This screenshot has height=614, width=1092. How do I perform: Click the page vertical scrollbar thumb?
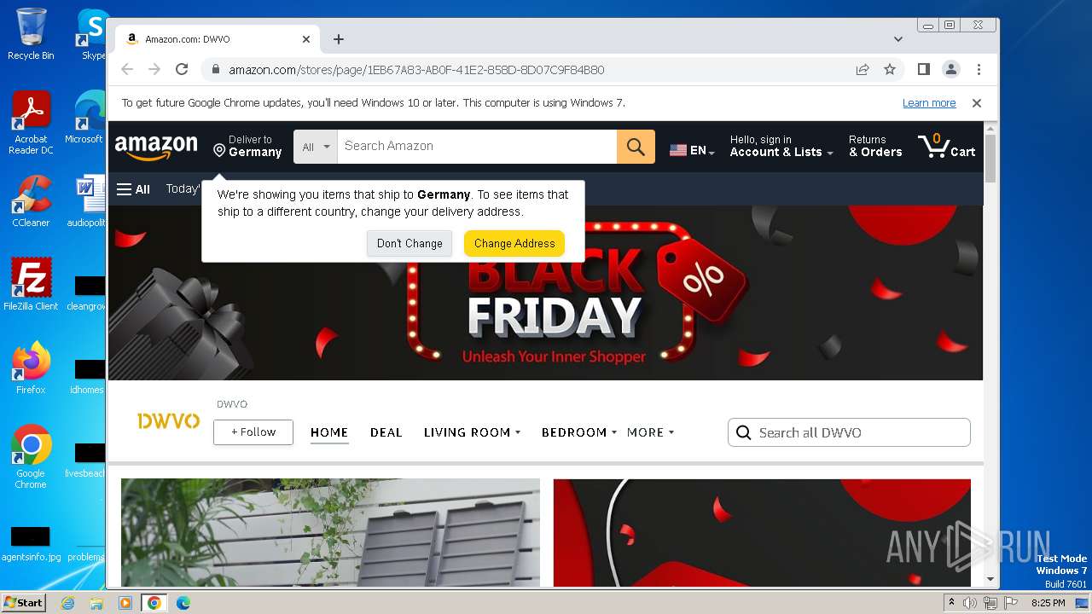[990, 159]
